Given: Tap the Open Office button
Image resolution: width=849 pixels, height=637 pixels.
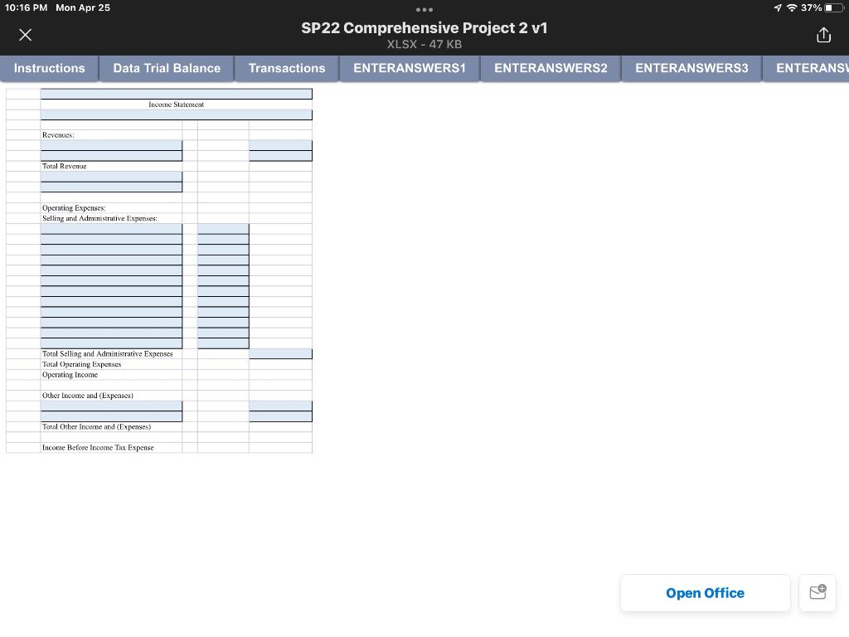Looking at the screenshot, I should coord(705,592).
